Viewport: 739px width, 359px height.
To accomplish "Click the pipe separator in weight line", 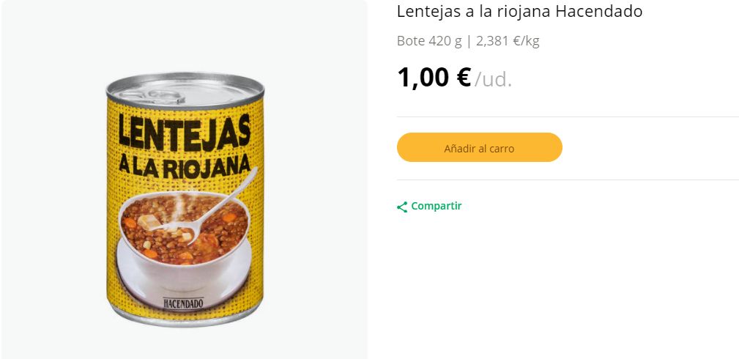I will [469, 41].
